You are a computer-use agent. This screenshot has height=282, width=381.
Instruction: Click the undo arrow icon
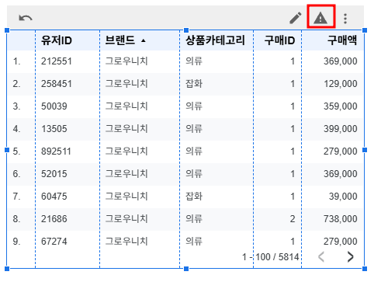pos(26,18)
